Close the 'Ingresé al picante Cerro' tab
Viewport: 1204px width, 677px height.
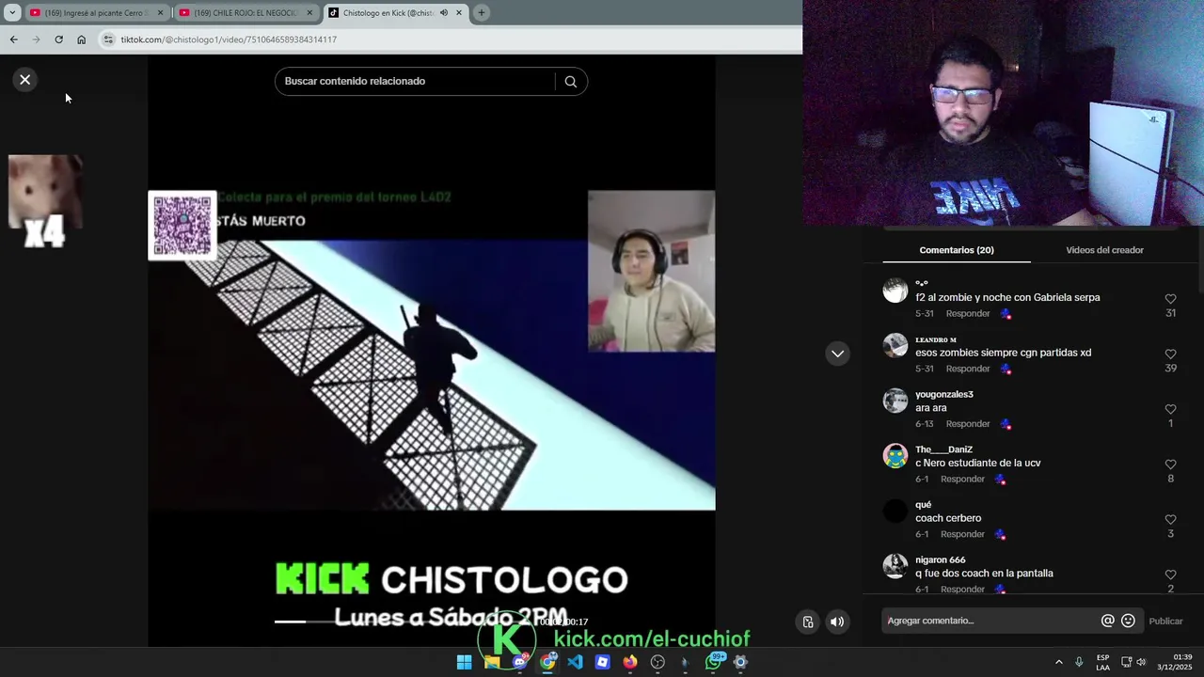click(x=160, y=13)
